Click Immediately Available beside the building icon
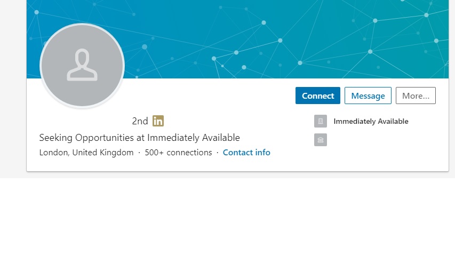The image size is (455, 262). click(x=371, y=122)
